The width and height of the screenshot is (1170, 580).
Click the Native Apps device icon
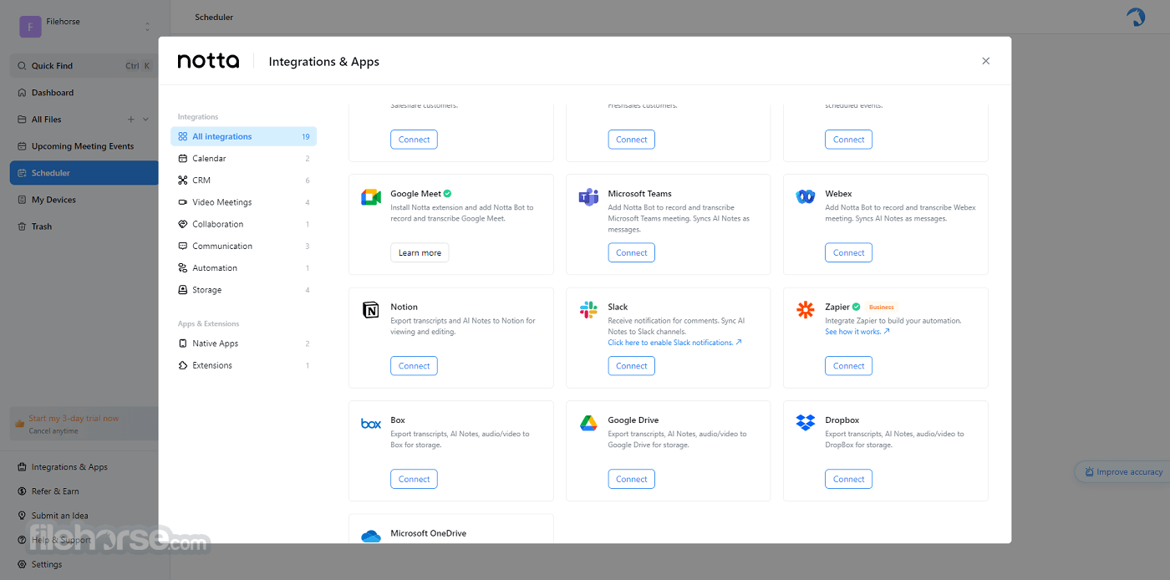click(x=183, y=343)
